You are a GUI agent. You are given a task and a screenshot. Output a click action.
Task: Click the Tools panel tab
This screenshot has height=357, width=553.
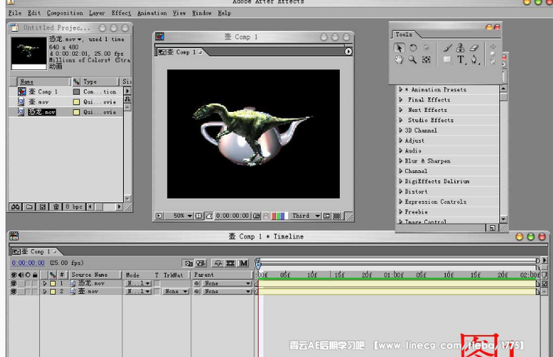tap(403, 35)
